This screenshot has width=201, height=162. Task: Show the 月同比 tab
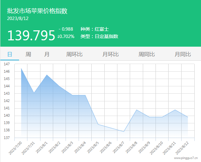(x=183, y=54)
